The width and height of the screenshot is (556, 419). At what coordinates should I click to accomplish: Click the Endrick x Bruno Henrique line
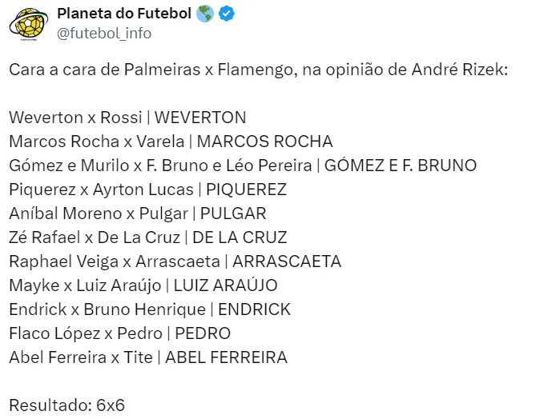(x=149, y=309)
